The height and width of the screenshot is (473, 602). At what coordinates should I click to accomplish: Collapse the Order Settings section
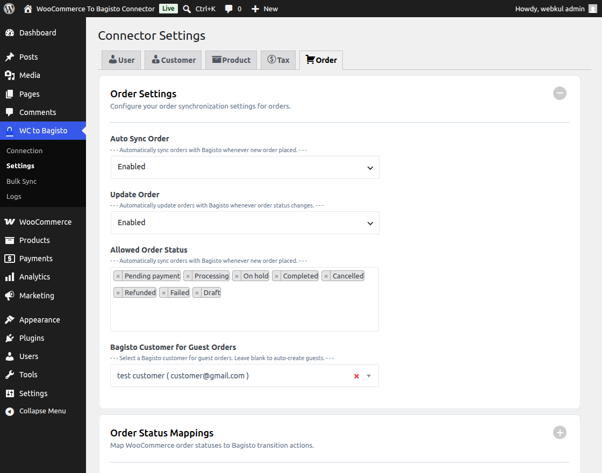(x=560, y=94)
